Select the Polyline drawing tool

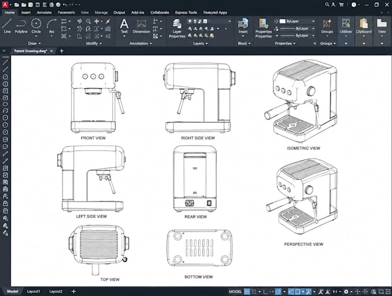(x=21, y=26)
